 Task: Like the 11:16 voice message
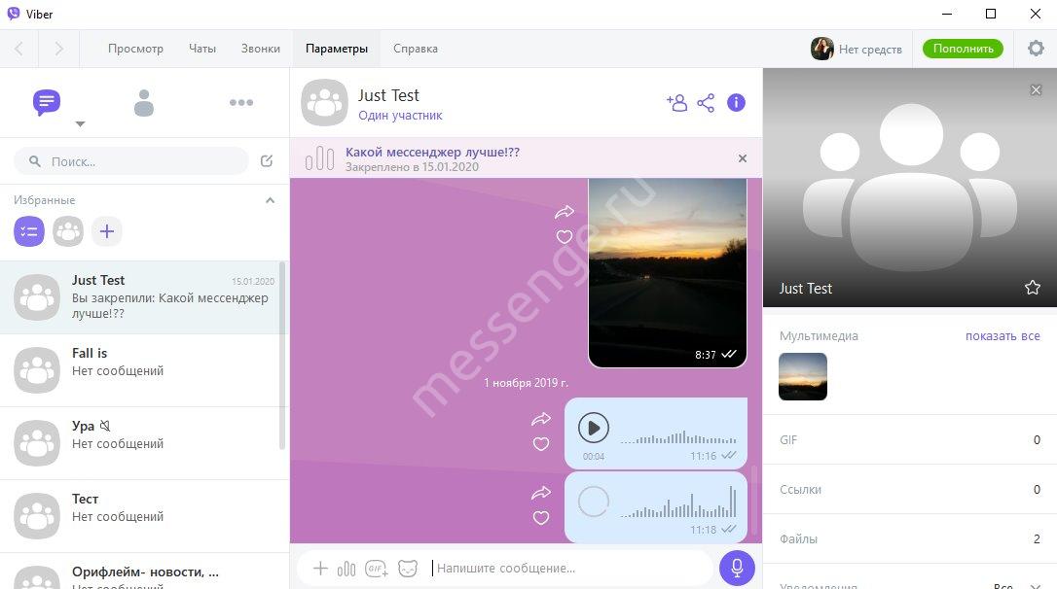(x=540, y=444)
